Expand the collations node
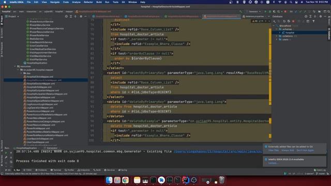The width and height of the screenshot is (331, 186). pos(277,36)
